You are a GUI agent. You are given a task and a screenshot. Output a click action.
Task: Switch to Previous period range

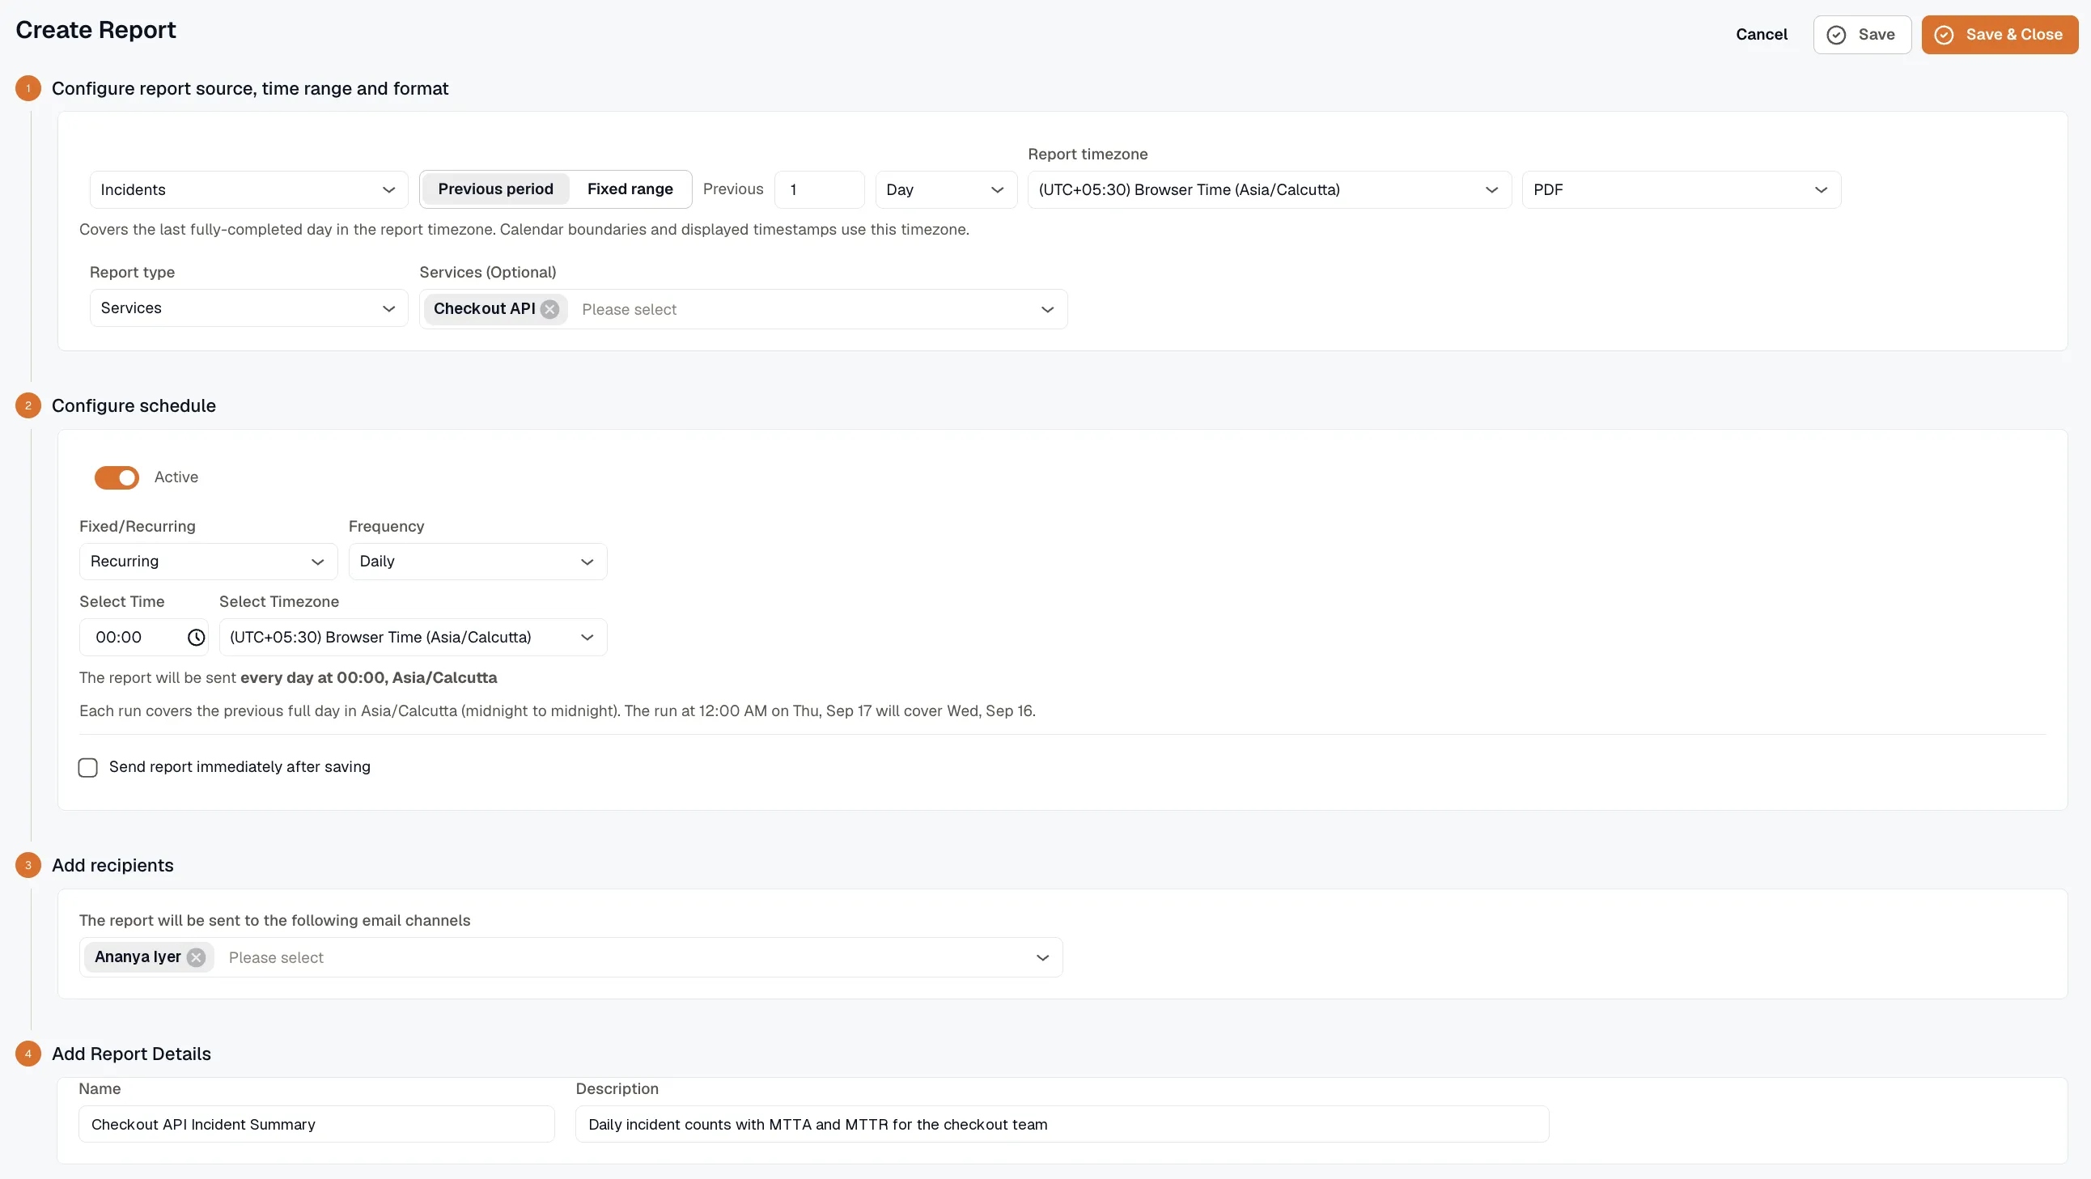pyautogui.click(x=495, y=189)
